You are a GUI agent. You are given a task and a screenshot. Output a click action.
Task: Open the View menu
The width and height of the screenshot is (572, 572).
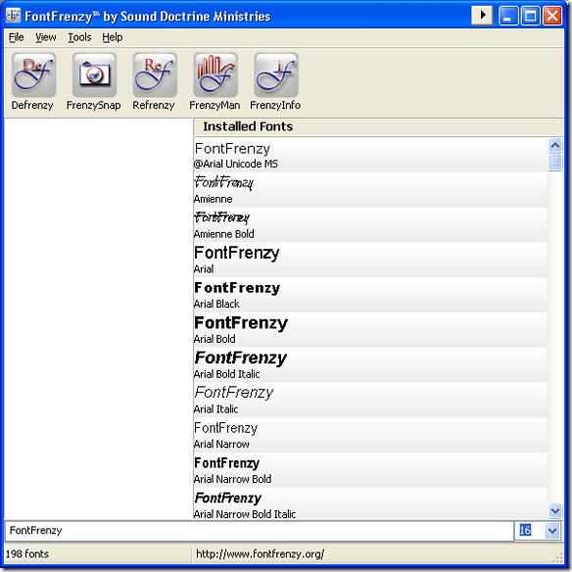(x=46, y=37)
